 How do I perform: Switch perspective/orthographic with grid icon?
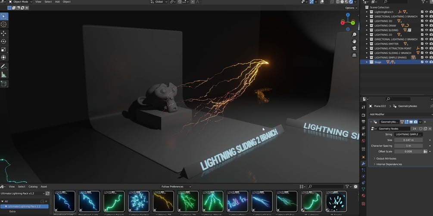(x=354, y=55)
